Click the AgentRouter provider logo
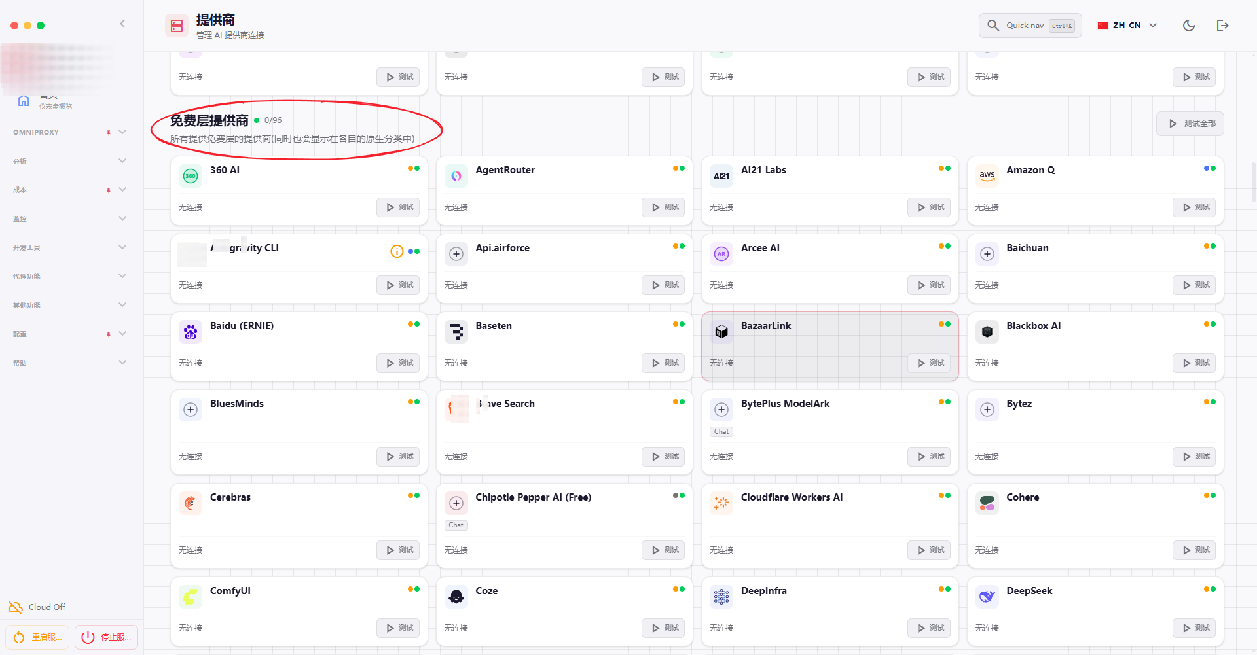Screen dimensions: 1257x655 pyautogui.click(x=456, y=176)
